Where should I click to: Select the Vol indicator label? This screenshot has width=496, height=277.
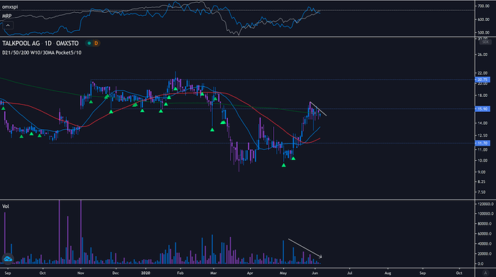pos(6,206)
